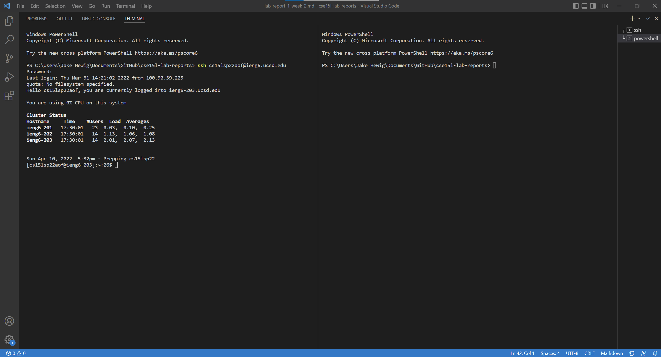This screenshot has width=661, height=357.
Task: Click the Customize Layout icon
Action: 605,6
